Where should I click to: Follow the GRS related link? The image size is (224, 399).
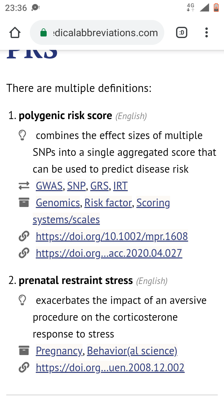99,186
